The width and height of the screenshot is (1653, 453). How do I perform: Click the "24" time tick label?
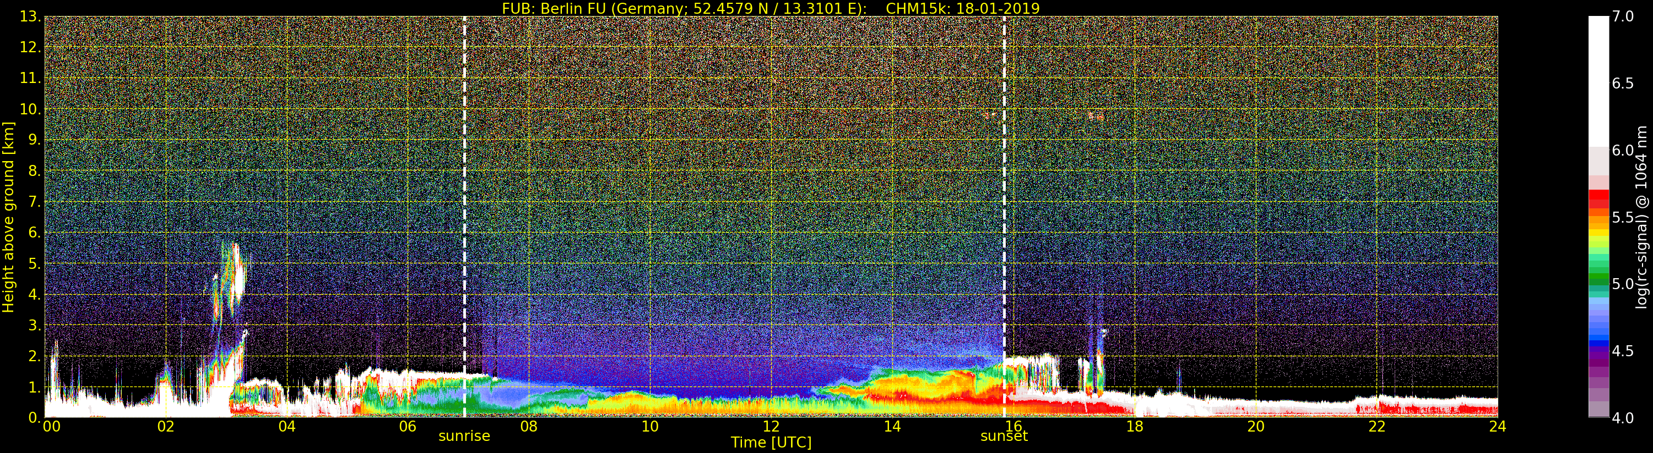pyautogui.click(x=1498, y=427)
